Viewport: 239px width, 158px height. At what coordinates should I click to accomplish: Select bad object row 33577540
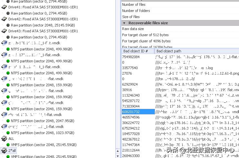coord(130,68)
